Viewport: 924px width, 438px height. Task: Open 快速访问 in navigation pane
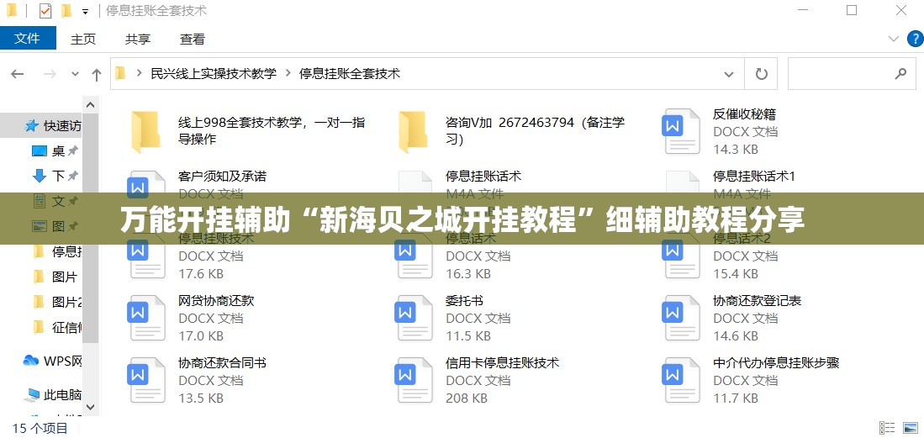coord(52,125)
